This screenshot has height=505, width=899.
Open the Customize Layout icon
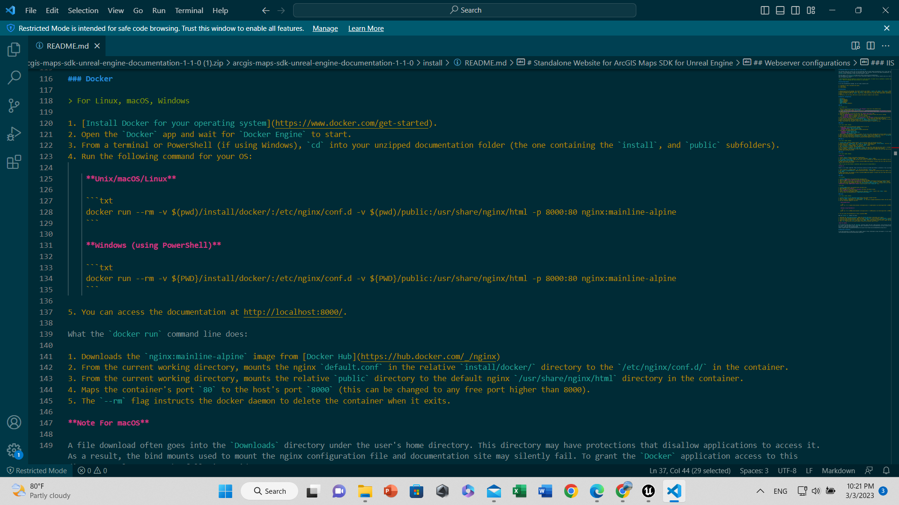click(x=811, y=10)
